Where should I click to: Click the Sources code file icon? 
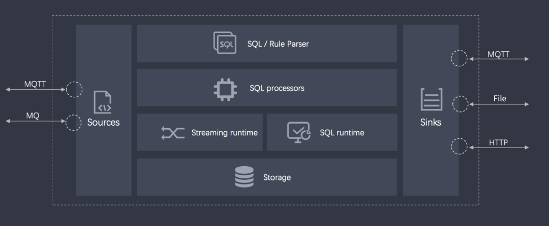(102, 102)
